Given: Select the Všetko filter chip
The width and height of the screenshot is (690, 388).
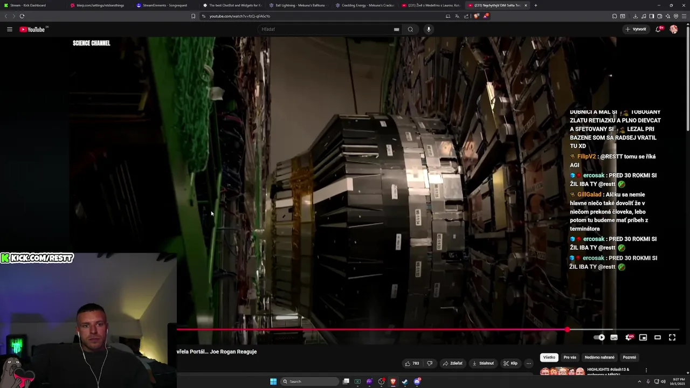Looking at the screenshot, I should click(x=549, y=357).
